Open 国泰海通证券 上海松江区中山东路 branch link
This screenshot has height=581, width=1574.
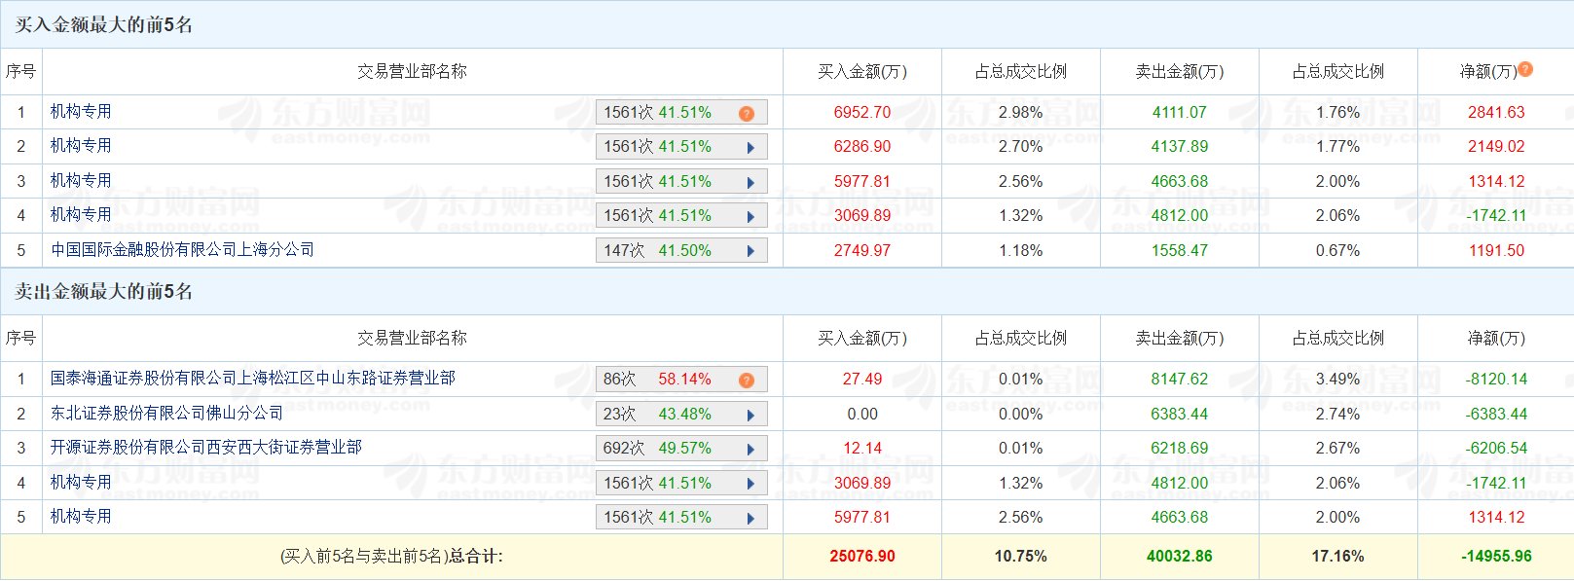point(252,379)
